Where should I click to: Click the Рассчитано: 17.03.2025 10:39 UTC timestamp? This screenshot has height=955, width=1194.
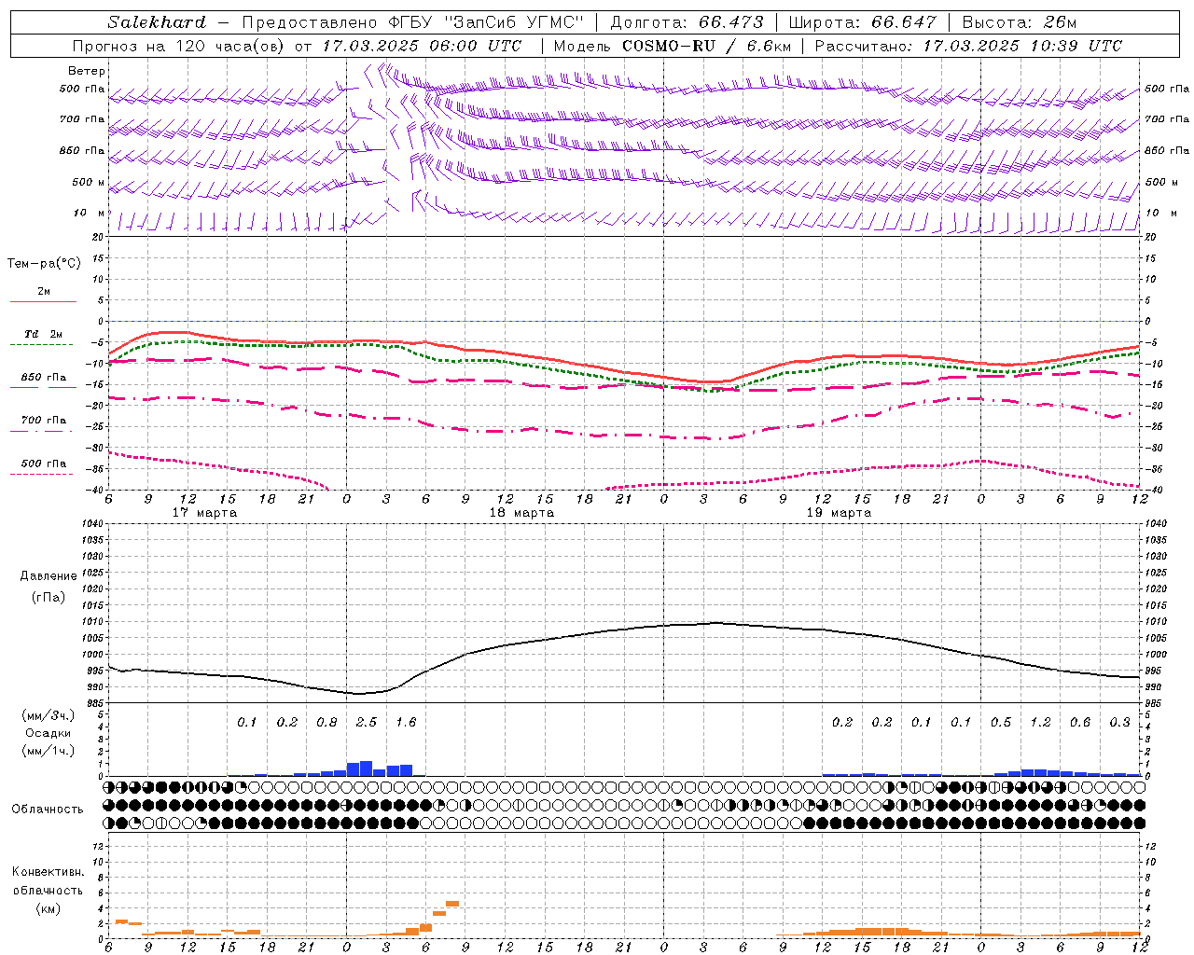tap(969, 46)
